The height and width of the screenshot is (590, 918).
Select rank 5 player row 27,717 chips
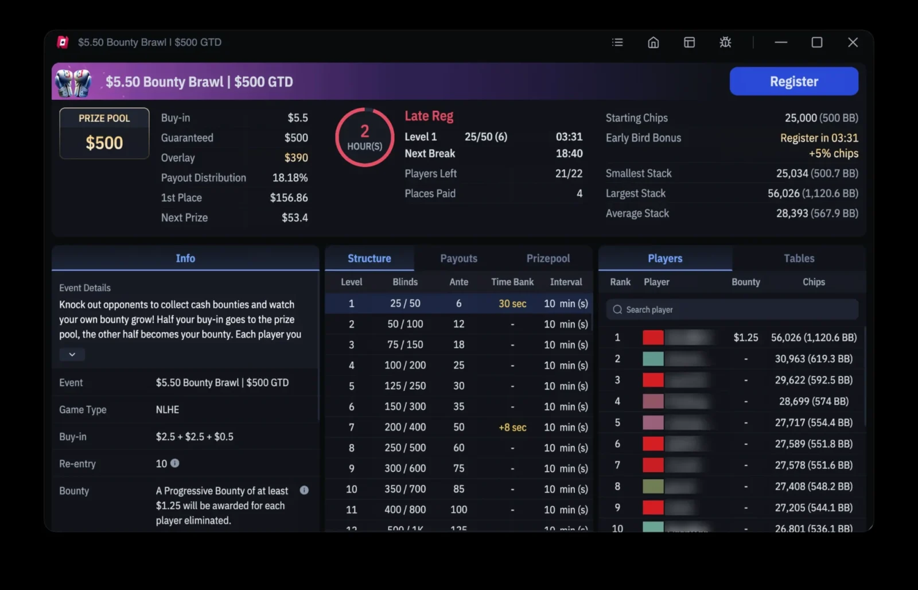tap(732, 422)
